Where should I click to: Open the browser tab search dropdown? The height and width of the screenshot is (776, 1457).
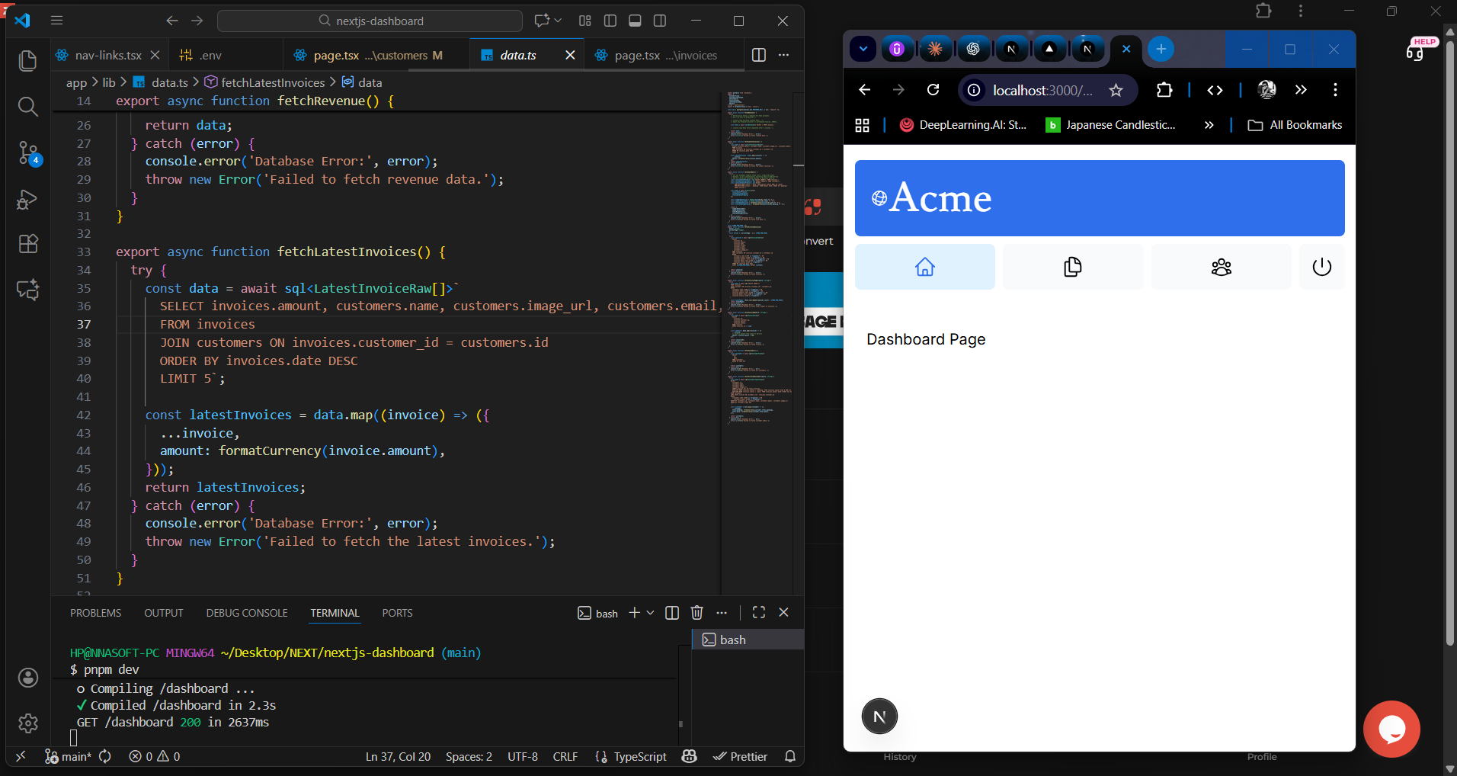(x=863, y=49)
